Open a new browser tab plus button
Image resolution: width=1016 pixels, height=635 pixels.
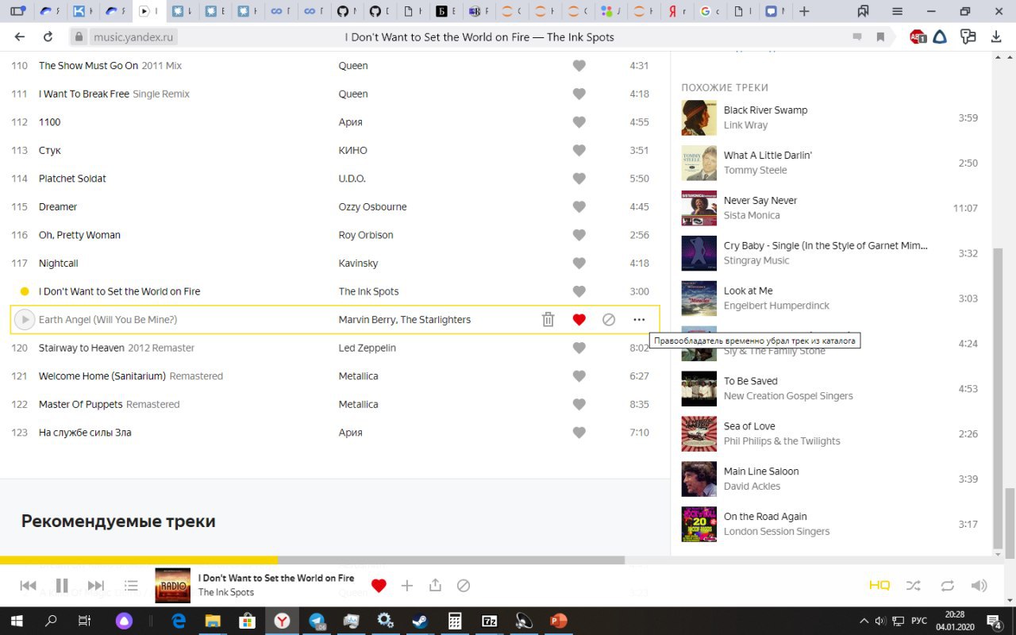[x=804, y=11]
